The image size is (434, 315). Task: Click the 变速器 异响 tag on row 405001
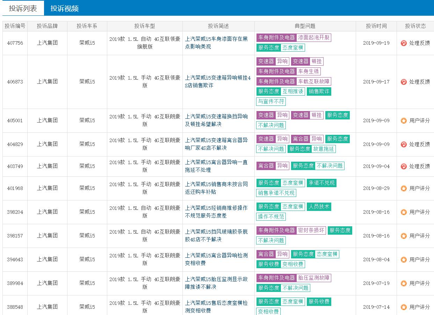tap(272, 115)
